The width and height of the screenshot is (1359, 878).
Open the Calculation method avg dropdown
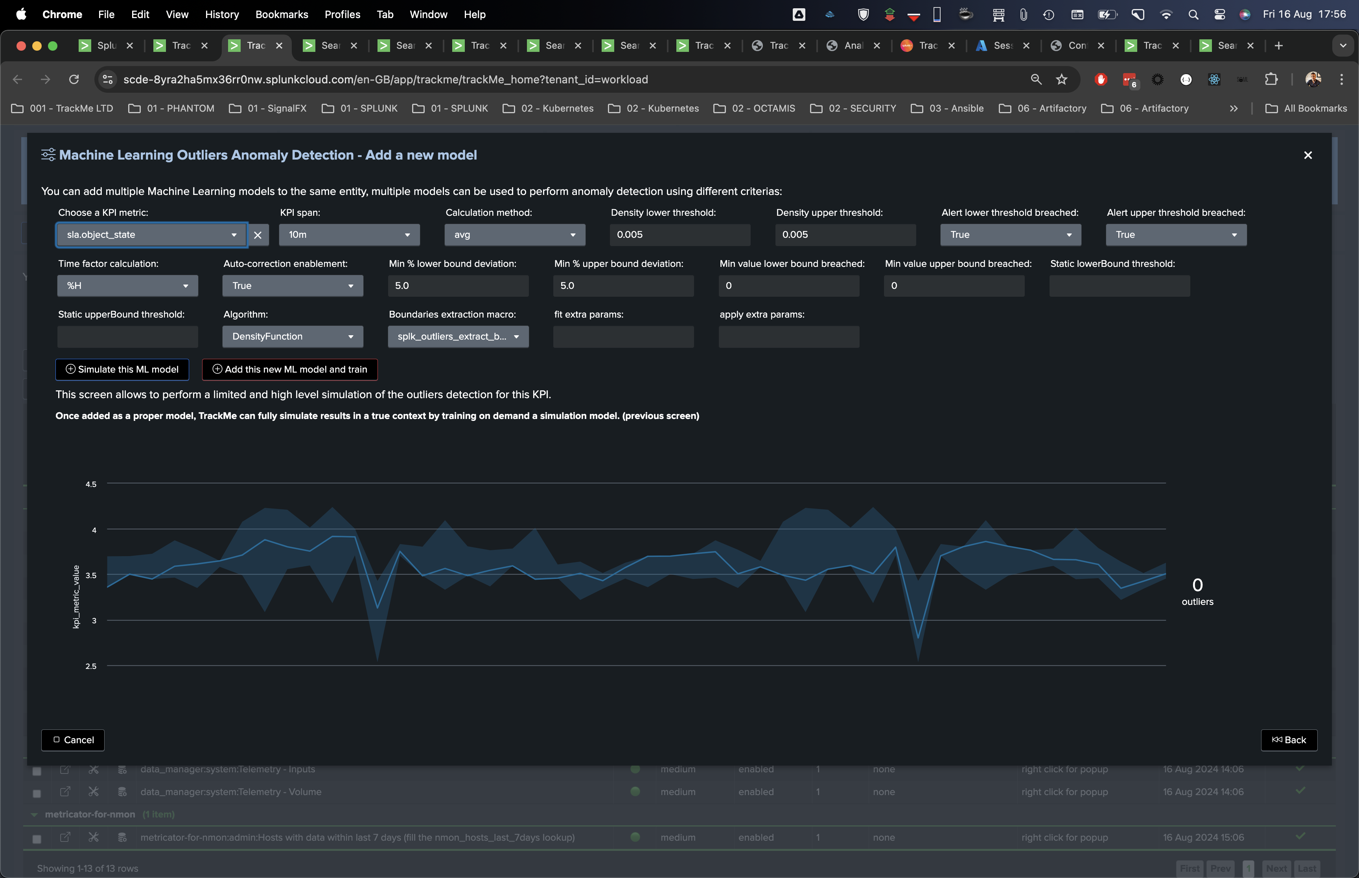(514, 235)
